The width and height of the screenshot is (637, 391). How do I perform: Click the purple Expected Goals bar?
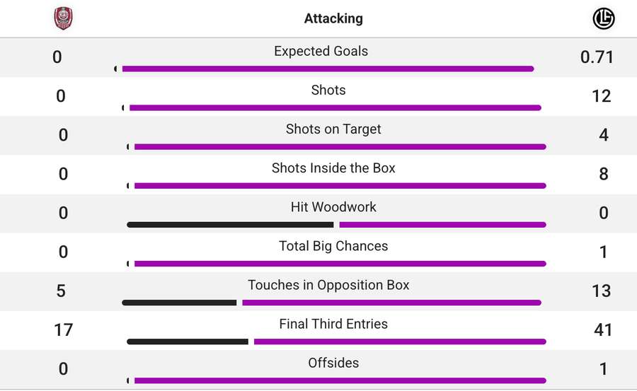(x=328, y=69)
